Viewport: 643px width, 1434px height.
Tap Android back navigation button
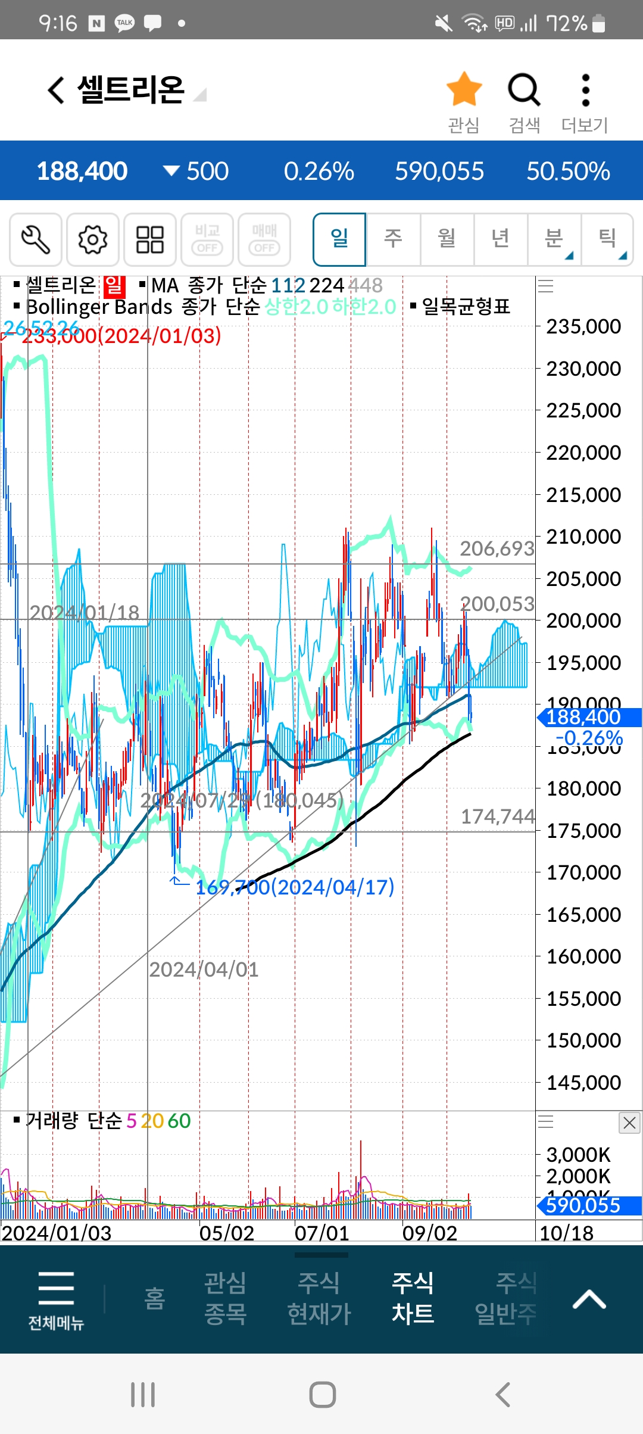pos(503,1395)
